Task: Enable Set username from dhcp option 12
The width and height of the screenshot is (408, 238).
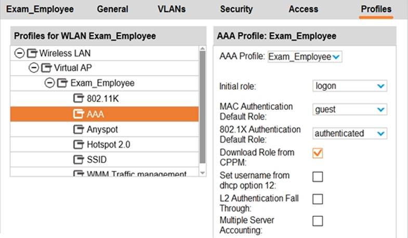Action: (x=318, y=176)
